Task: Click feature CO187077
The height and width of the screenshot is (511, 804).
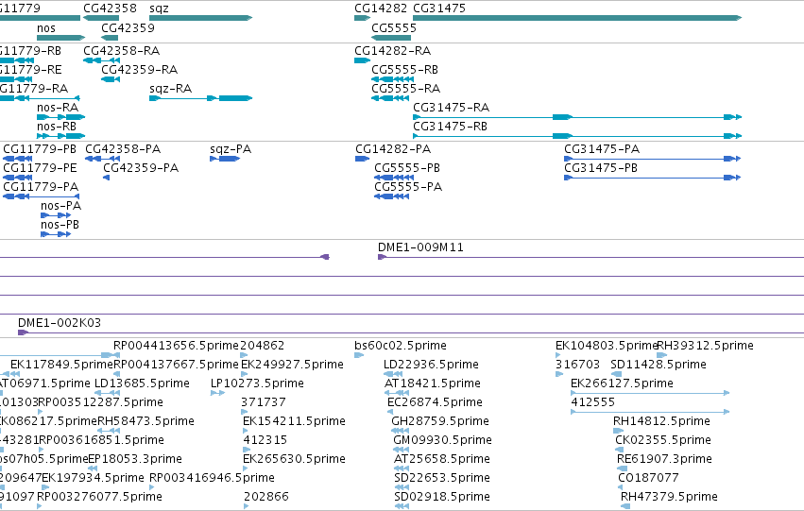Action: coord(648,478)
